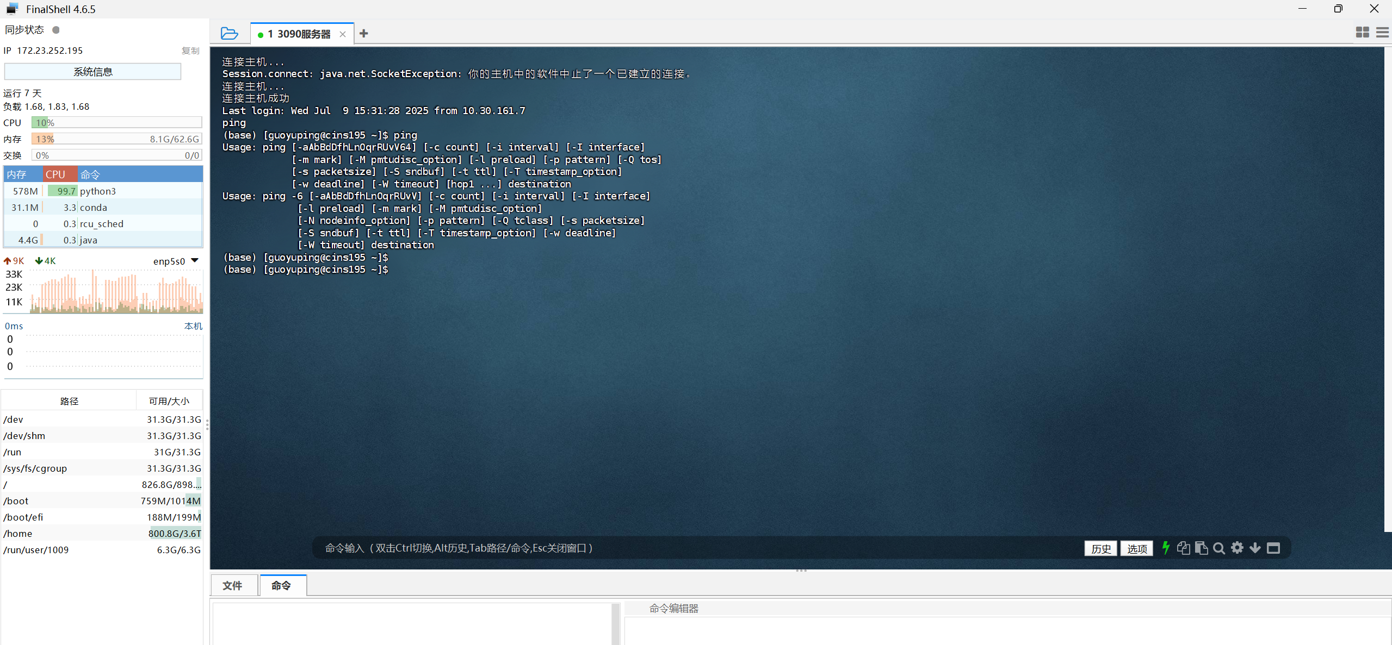Viewport: 1392px width, 645px height.
Task: Select the python3 process row
Action: point(103,191)
